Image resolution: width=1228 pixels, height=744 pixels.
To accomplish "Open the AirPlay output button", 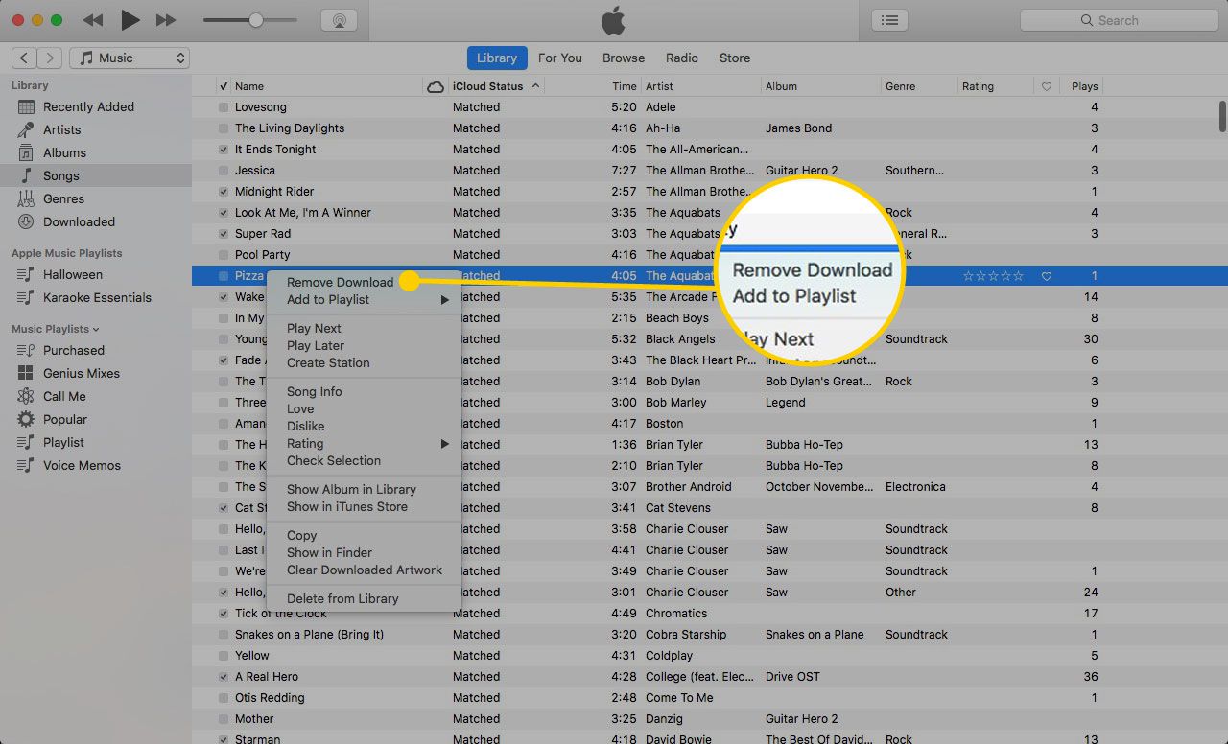I will coord(339,20).
